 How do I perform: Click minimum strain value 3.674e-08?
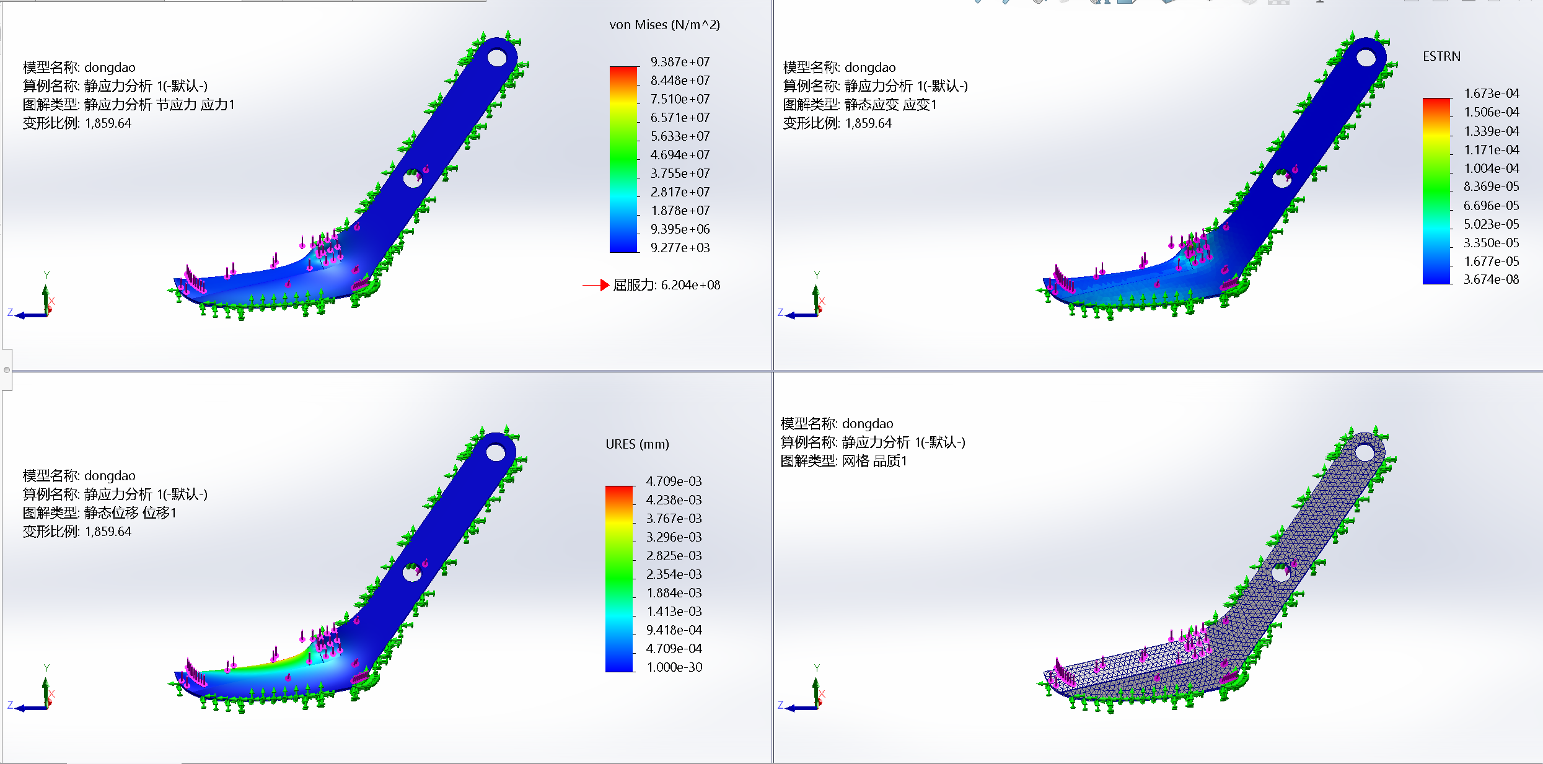click(1492, 279)
